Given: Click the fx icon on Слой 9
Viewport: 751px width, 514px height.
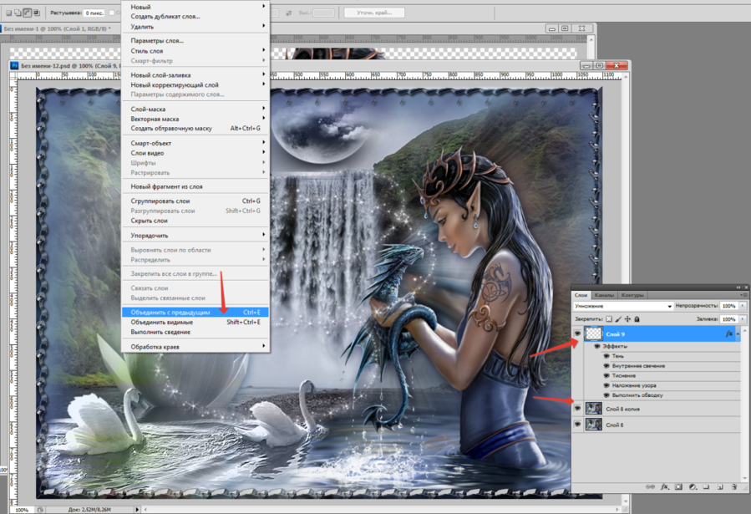Looking at the screenshot, I should pos(729,333).
